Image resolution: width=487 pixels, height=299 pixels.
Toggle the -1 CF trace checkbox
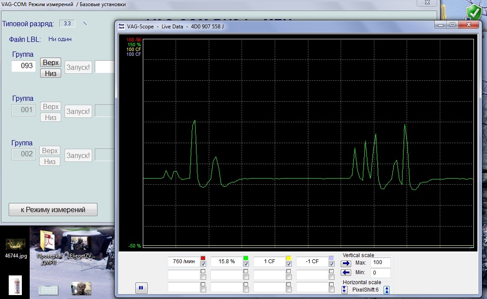click(332, 264)
